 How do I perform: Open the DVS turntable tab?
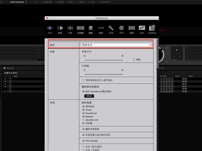pos(121,30)
